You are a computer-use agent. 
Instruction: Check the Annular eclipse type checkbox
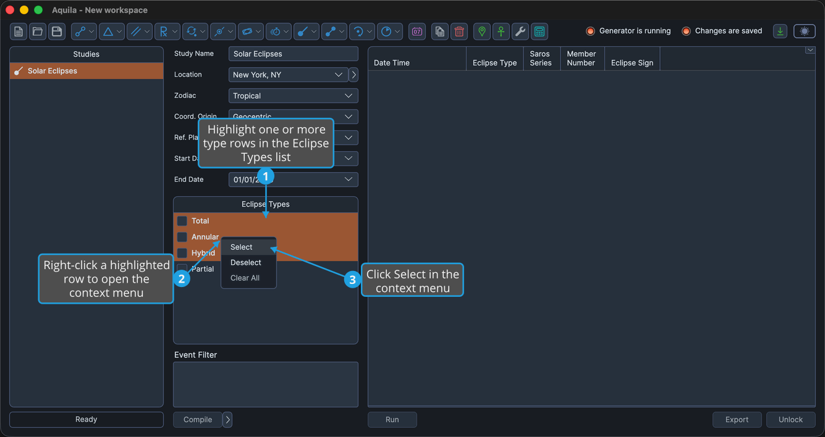click(182, 237)
